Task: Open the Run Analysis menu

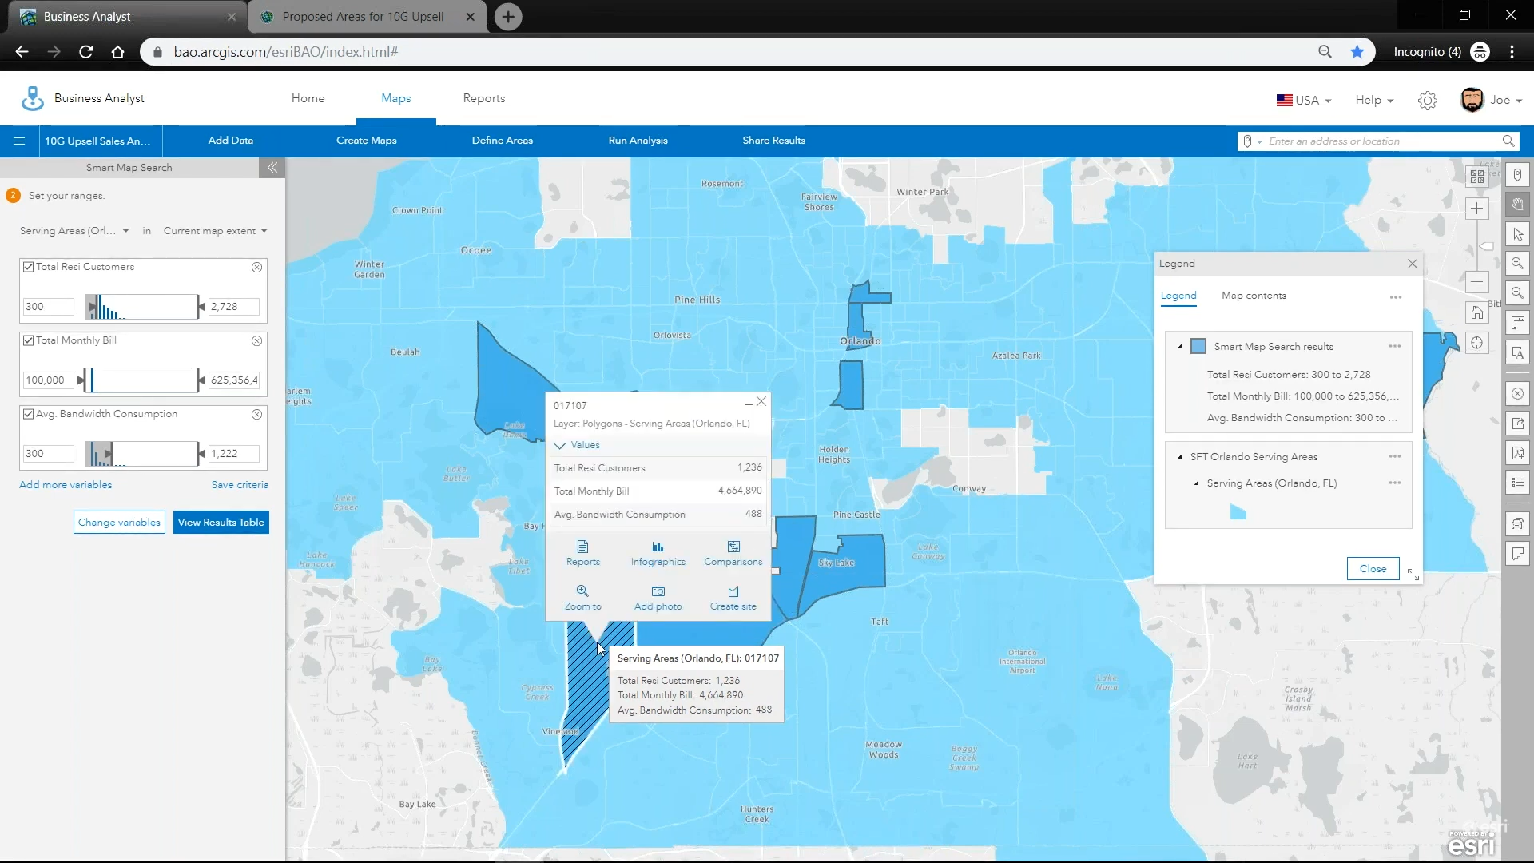Action: [x=638, y=141]
